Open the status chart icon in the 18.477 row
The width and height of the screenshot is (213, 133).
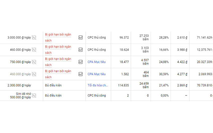80,62
